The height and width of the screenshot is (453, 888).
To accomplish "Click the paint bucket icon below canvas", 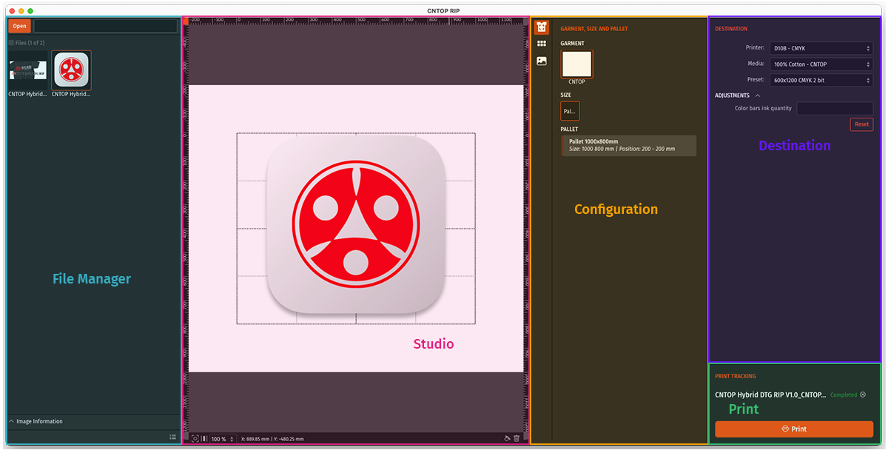I will click(507, 439).
